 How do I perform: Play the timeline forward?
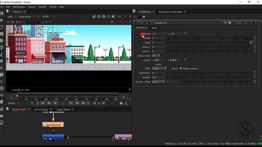71,103
